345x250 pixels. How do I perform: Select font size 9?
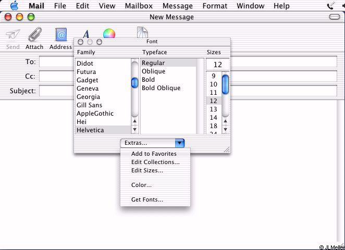(x=214, y=76)
